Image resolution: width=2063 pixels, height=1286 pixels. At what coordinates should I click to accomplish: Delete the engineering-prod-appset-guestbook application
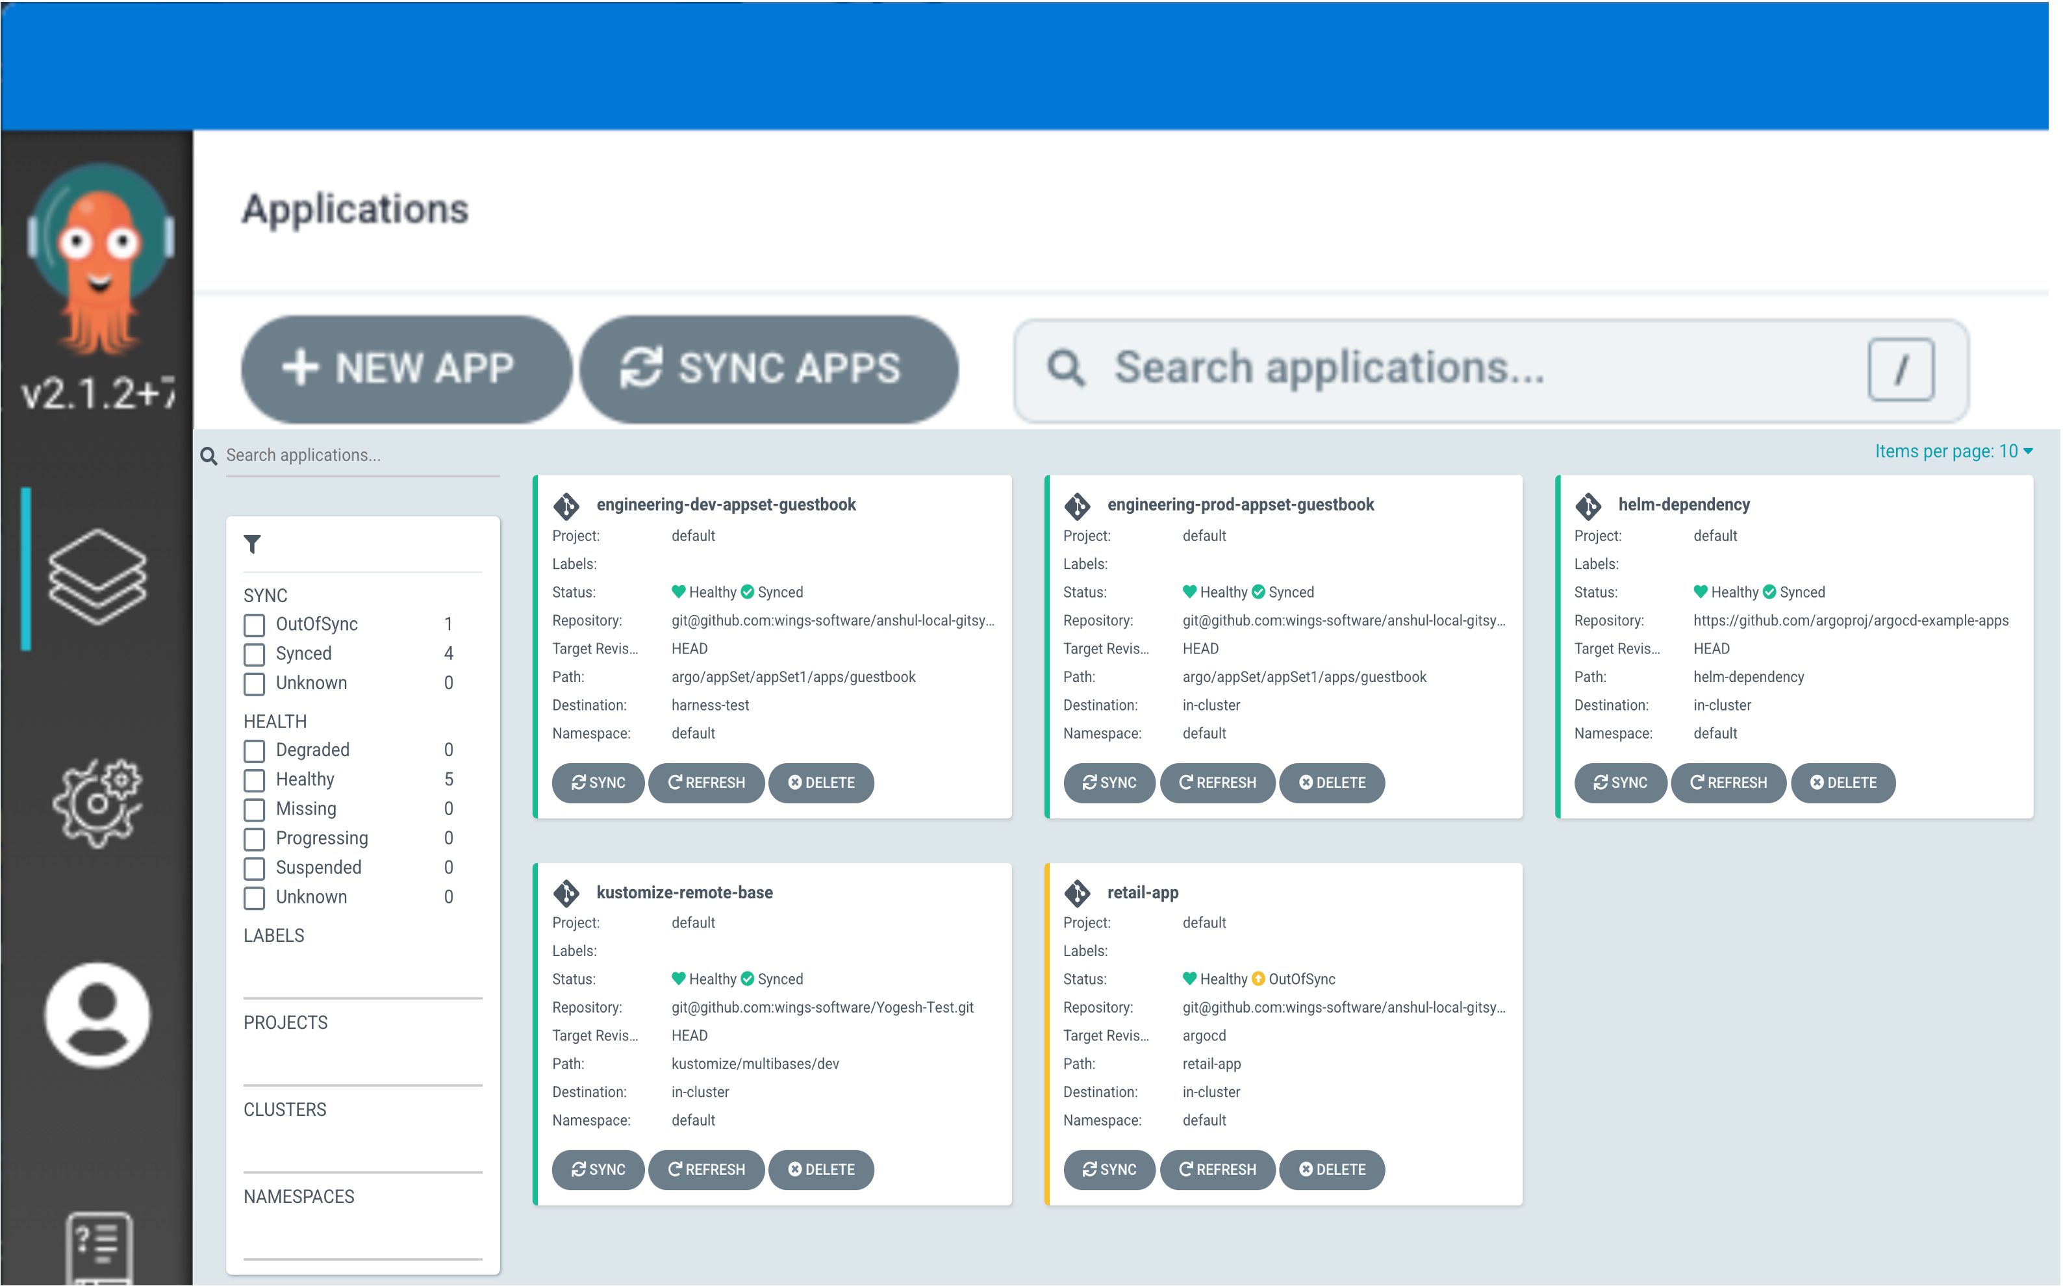click(x=1332, y=783)
